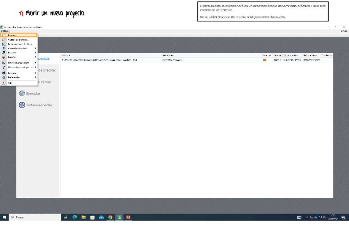Viewport: 349px width, 246px height.
Task: Open File Explorer from the taskbar
Action: [x=84, y=217]
